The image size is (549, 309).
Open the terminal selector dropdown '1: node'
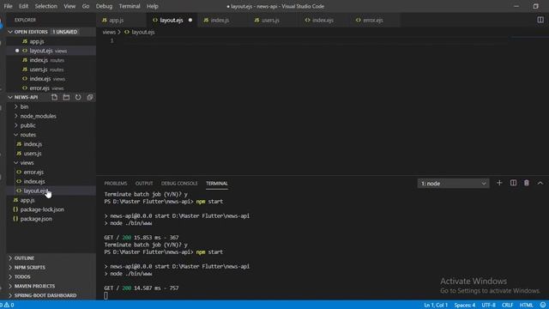tap(453, 183)
